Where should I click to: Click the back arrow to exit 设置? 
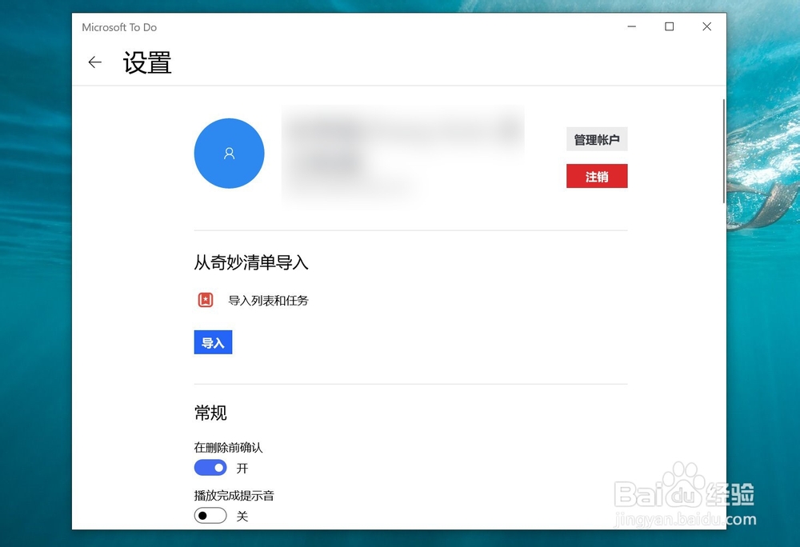[x=94, y=62]
